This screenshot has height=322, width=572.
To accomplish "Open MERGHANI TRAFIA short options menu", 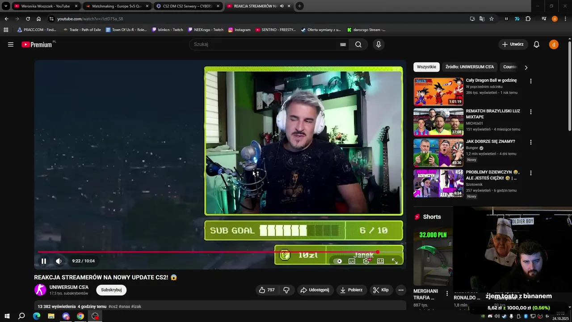I will pos(447,294).
